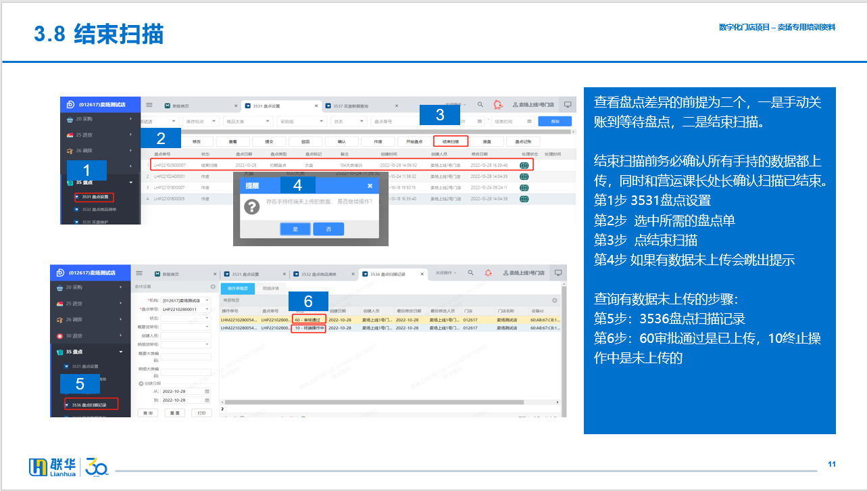The image size is (867, 491).
Task: Click search magnifier in 盘点扫描记录 screen header
Action: pos(472,273)
